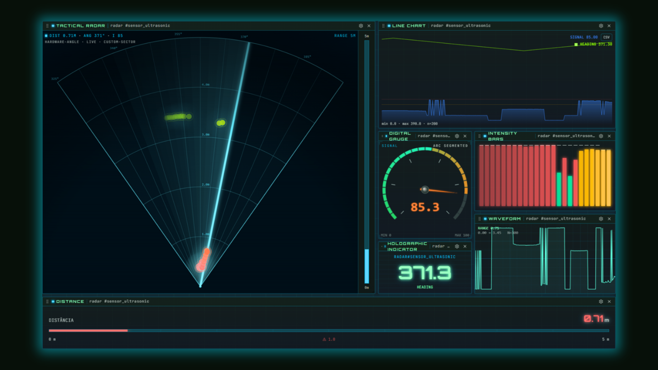Export line chart data with CSV button
This screenshot has height=370, width=658.
(607, 37)
